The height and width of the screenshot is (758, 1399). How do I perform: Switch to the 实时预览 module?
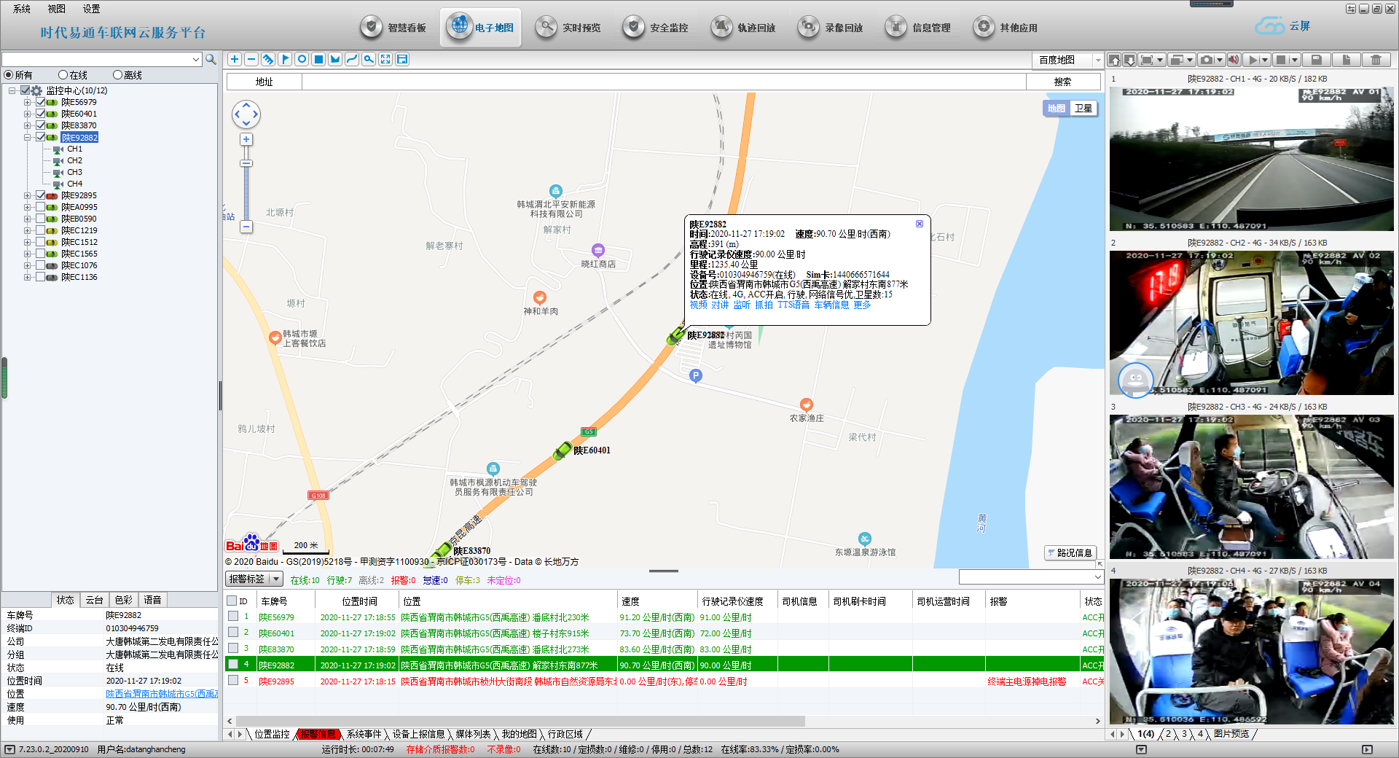click(x=568, y=28)
